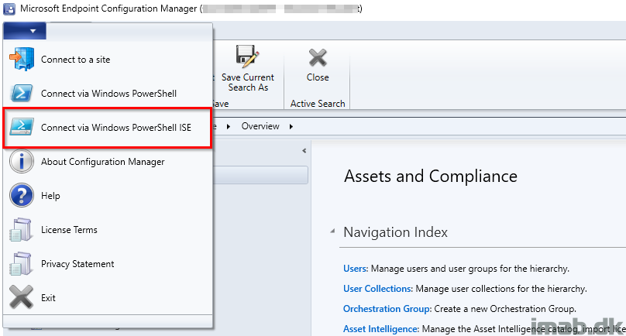This screenshot has width=626, height=336.
Task: Click the Assets and Compliance heading
Action: click(431, 176)
